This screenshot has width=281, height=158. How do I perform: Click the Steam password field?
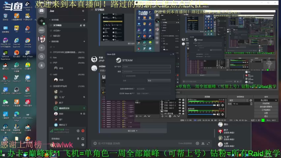click(146, 72)
